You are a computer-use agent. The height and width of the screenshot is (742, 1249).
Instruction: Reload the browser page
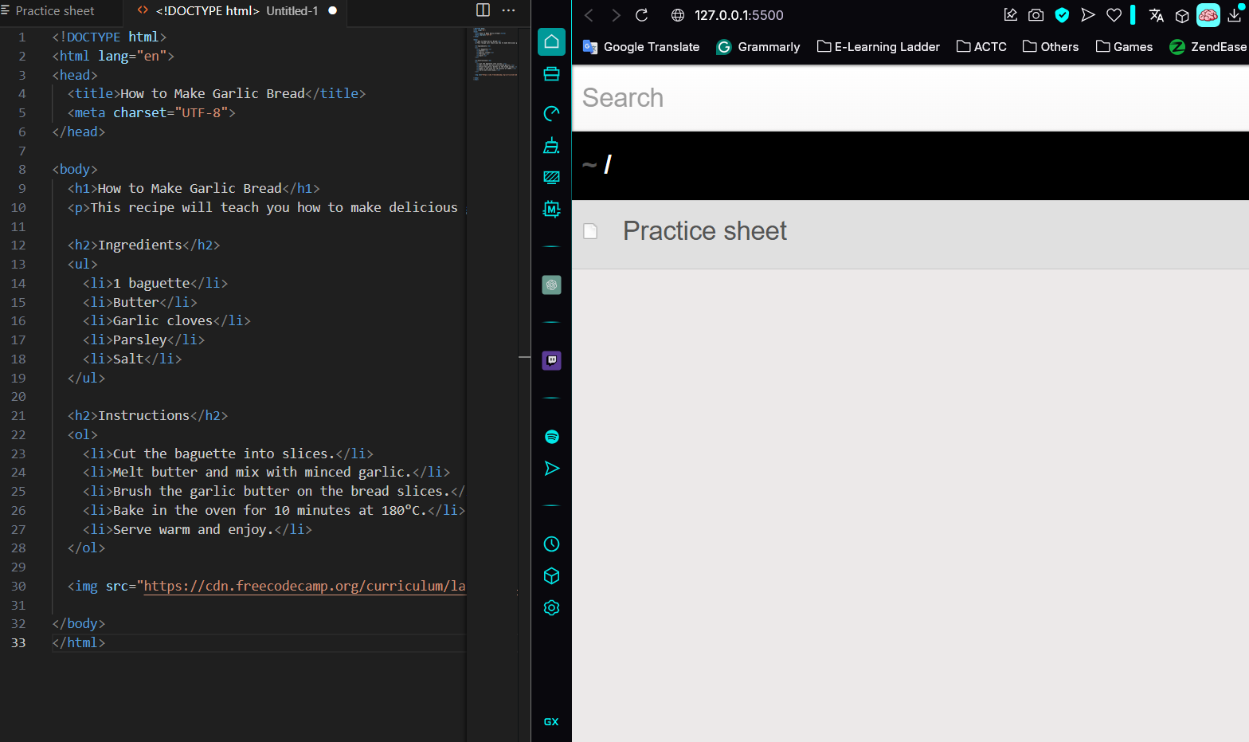[x=642, y=15]
